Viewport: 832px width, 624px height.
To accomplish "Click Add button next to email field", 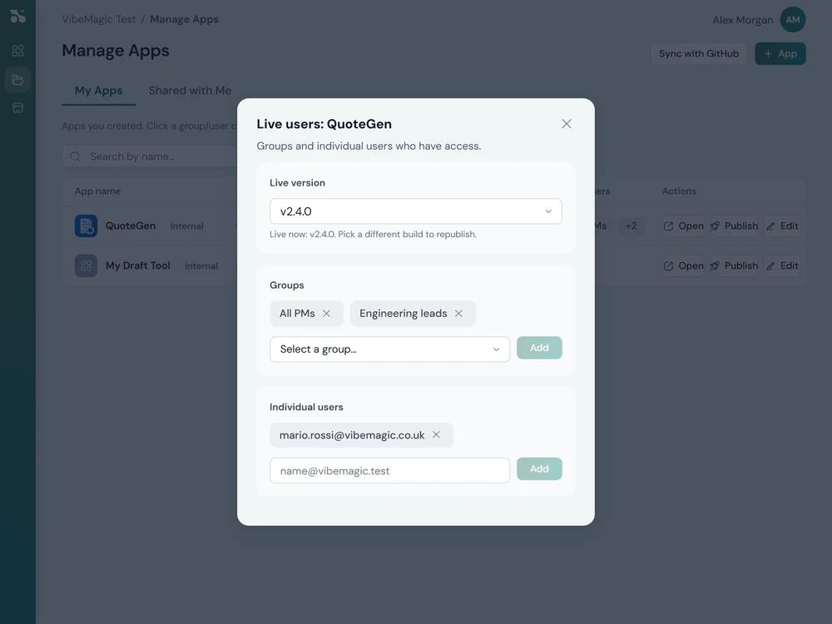I will [x=539, y=468].
